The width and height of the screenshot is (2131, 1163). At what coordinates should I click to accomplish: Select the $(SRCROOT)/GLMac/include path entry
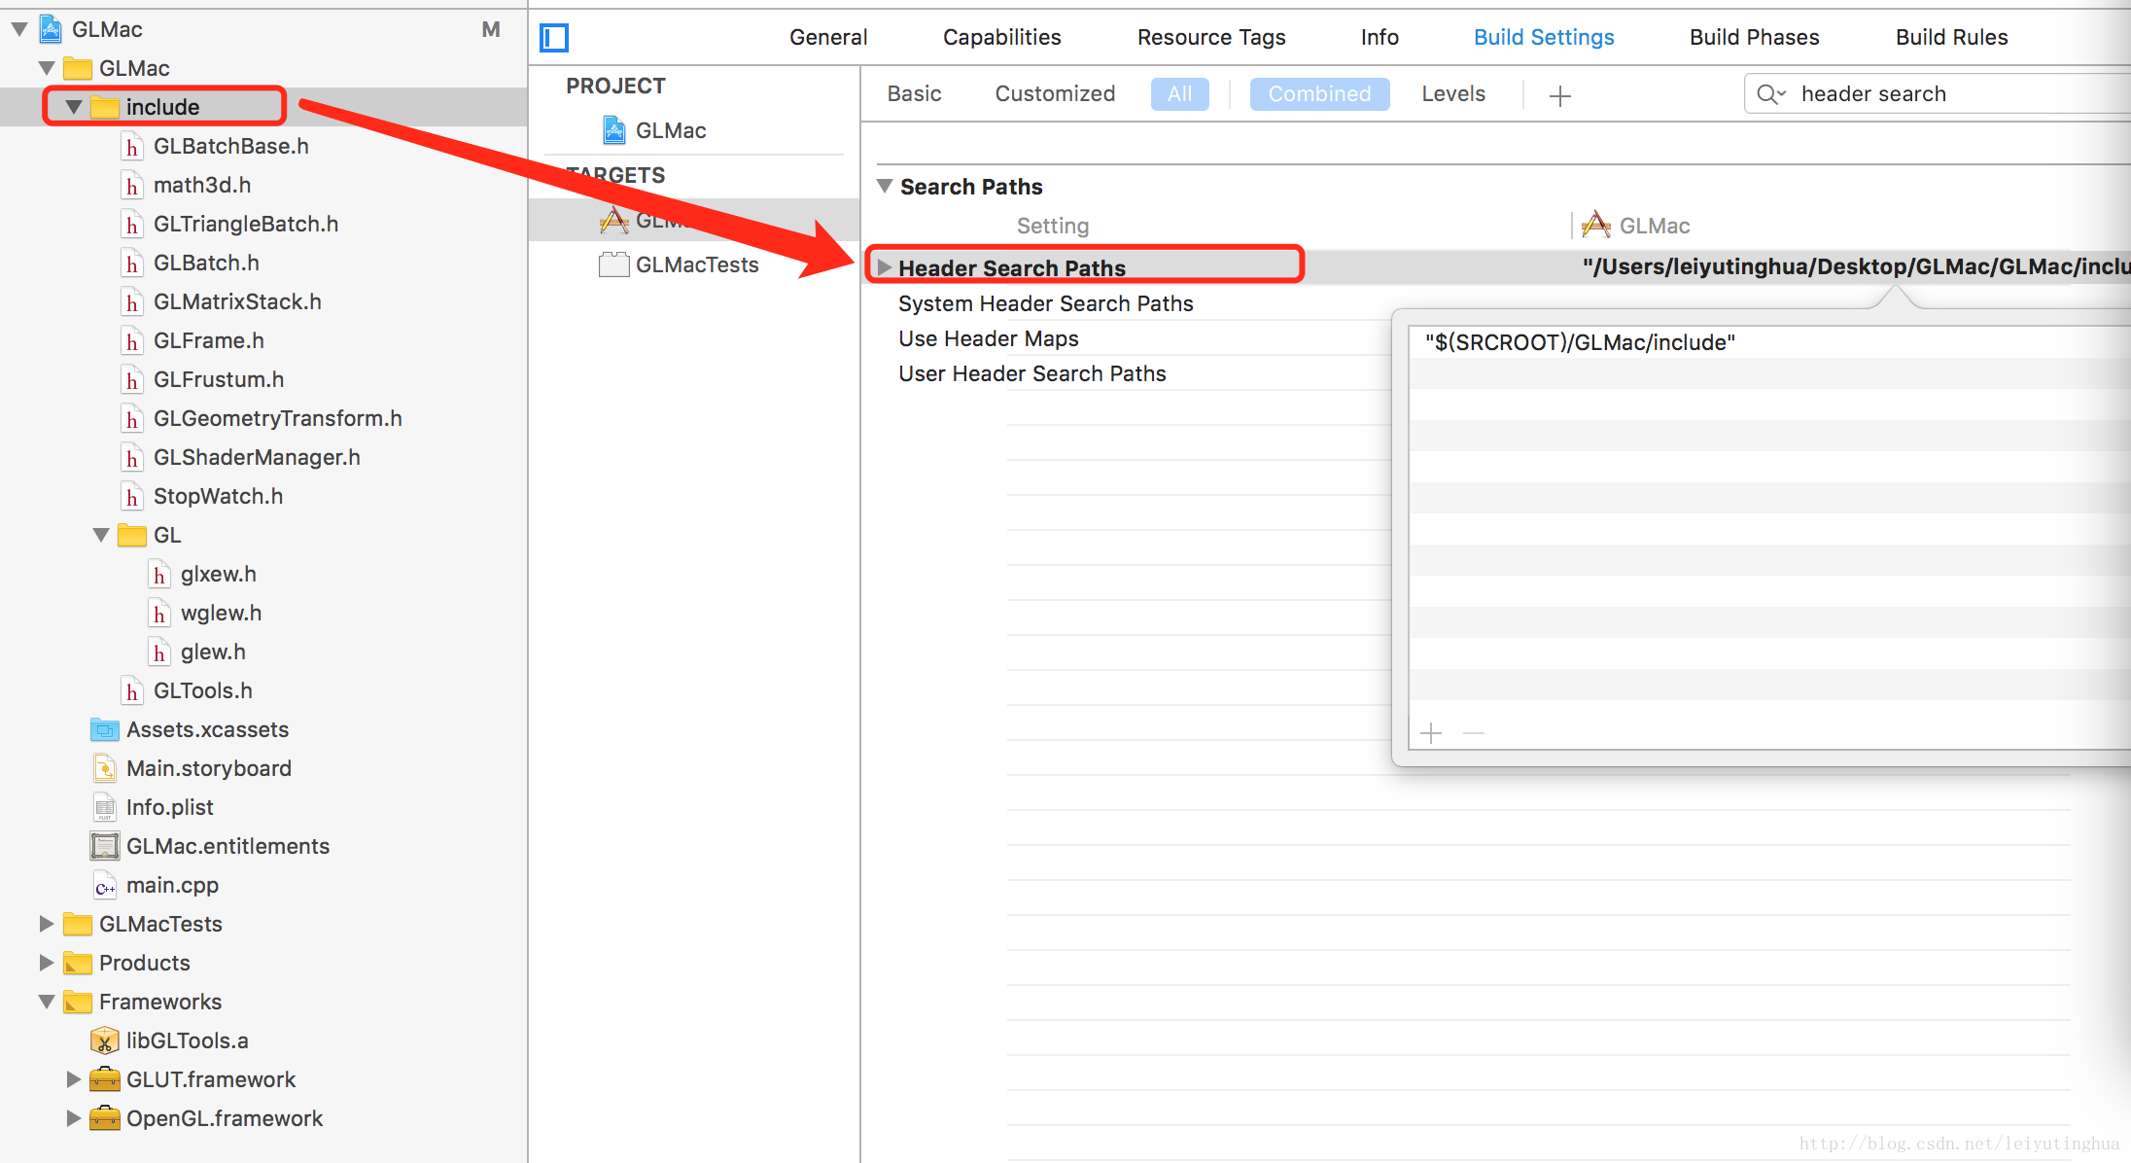point(1581,342)
